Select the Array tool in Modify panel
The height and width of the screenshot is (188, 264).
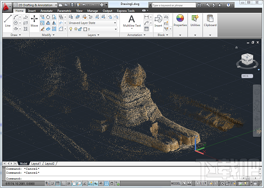[54, 29]
